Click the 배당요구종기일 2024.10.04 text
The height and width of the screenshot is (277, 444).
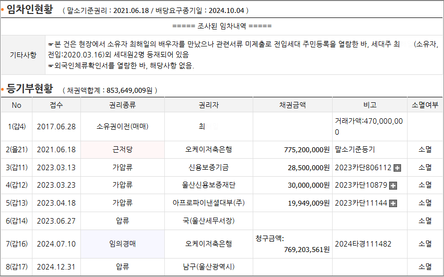200,11
